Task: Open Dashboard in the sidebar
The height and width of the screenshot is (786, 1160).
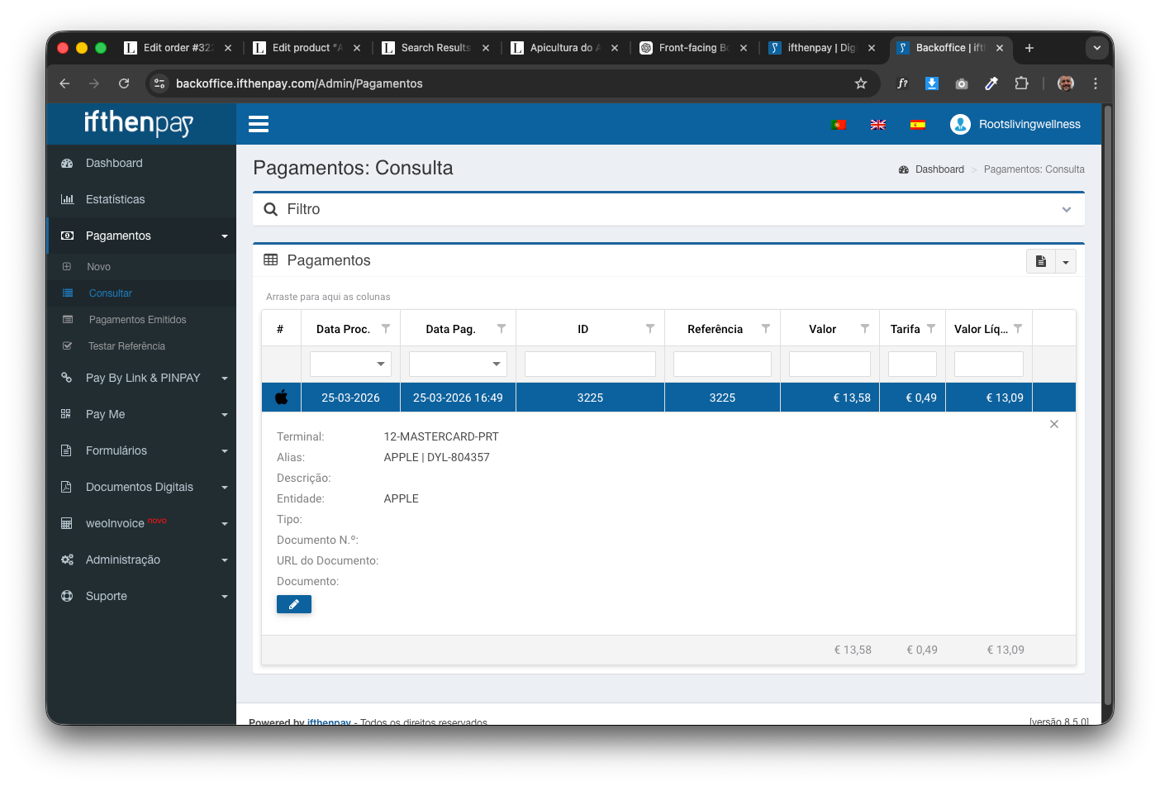Action: 114,163
